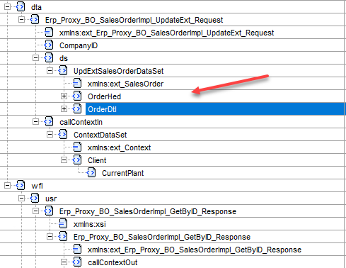Select xmlns:ext_Erp_Proxy_BO_SalesOrderImpl_GetByID_Response attribute row
Viewport: 346px width, 268px height.
click(173, 250)
